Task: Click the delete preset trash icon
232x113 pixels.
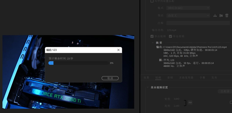Action: (227, 15)
